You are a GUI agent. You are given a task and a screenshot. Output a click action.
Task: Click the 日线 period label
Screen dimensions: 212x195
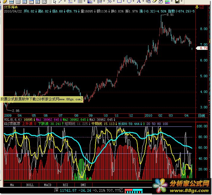pos(202,115)
